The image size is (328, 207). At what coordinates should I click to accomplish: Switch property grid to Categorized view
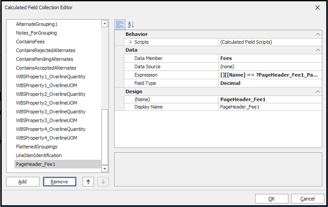tap(120, 25)
